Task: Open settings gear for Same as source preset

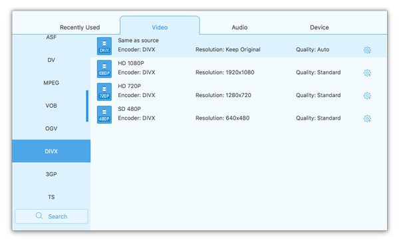Action: (367, 50)
